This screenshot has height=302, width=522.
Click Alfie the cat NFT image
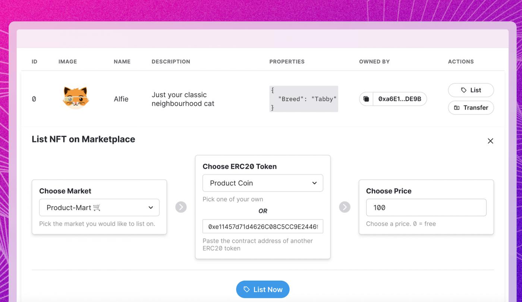(x=76, y=98)
